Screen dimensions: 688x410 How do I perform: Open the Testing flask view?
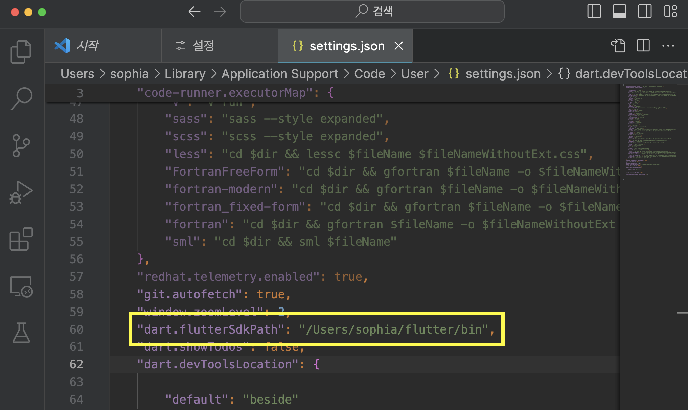click(21, 333)
